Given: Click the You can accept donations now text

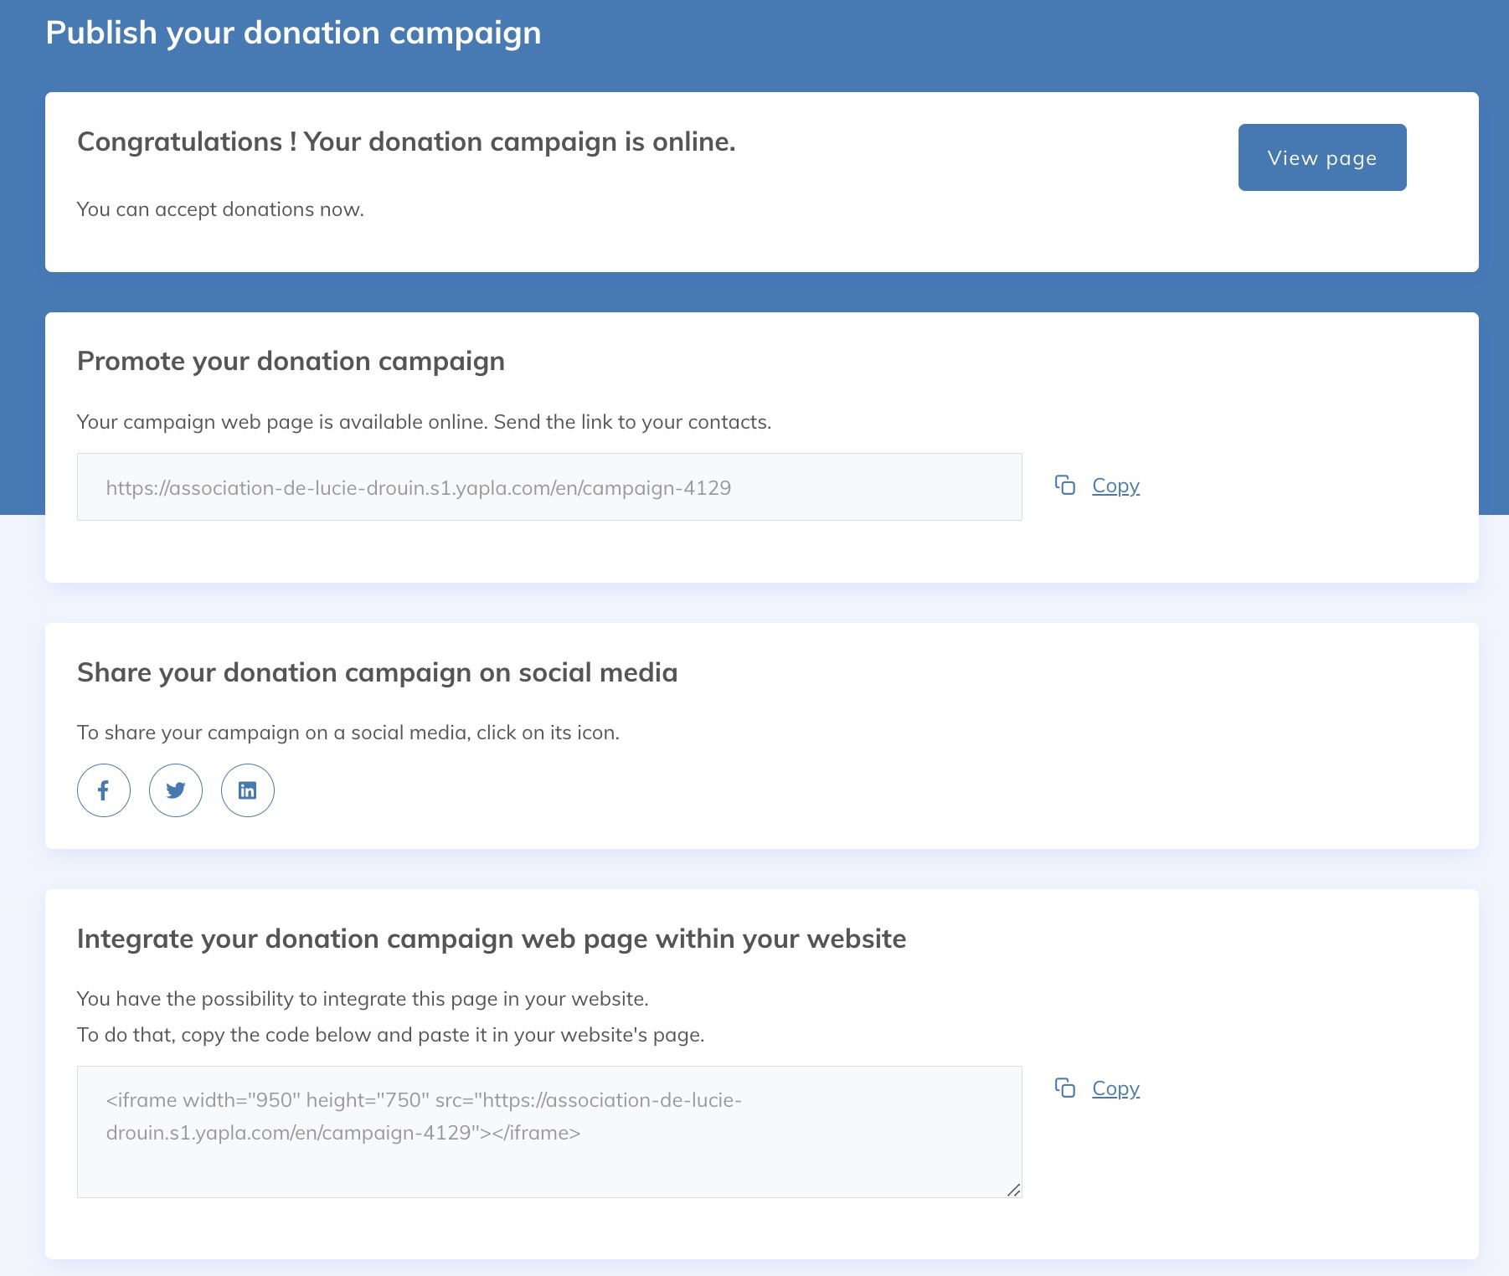Looking at the screenshot, I should (220, 209).
